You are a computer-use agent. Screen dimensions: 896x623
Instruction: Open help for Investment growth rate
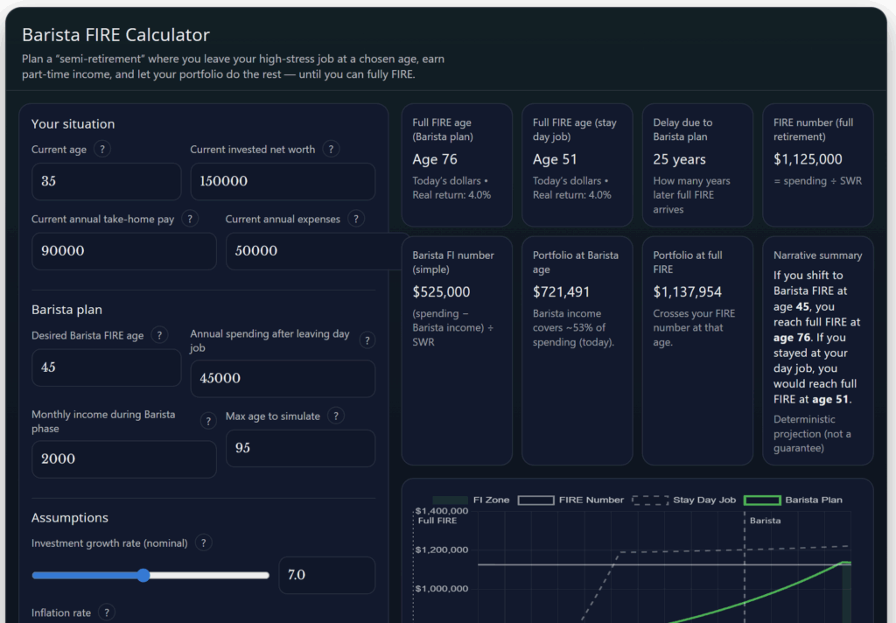coord(203,542)
